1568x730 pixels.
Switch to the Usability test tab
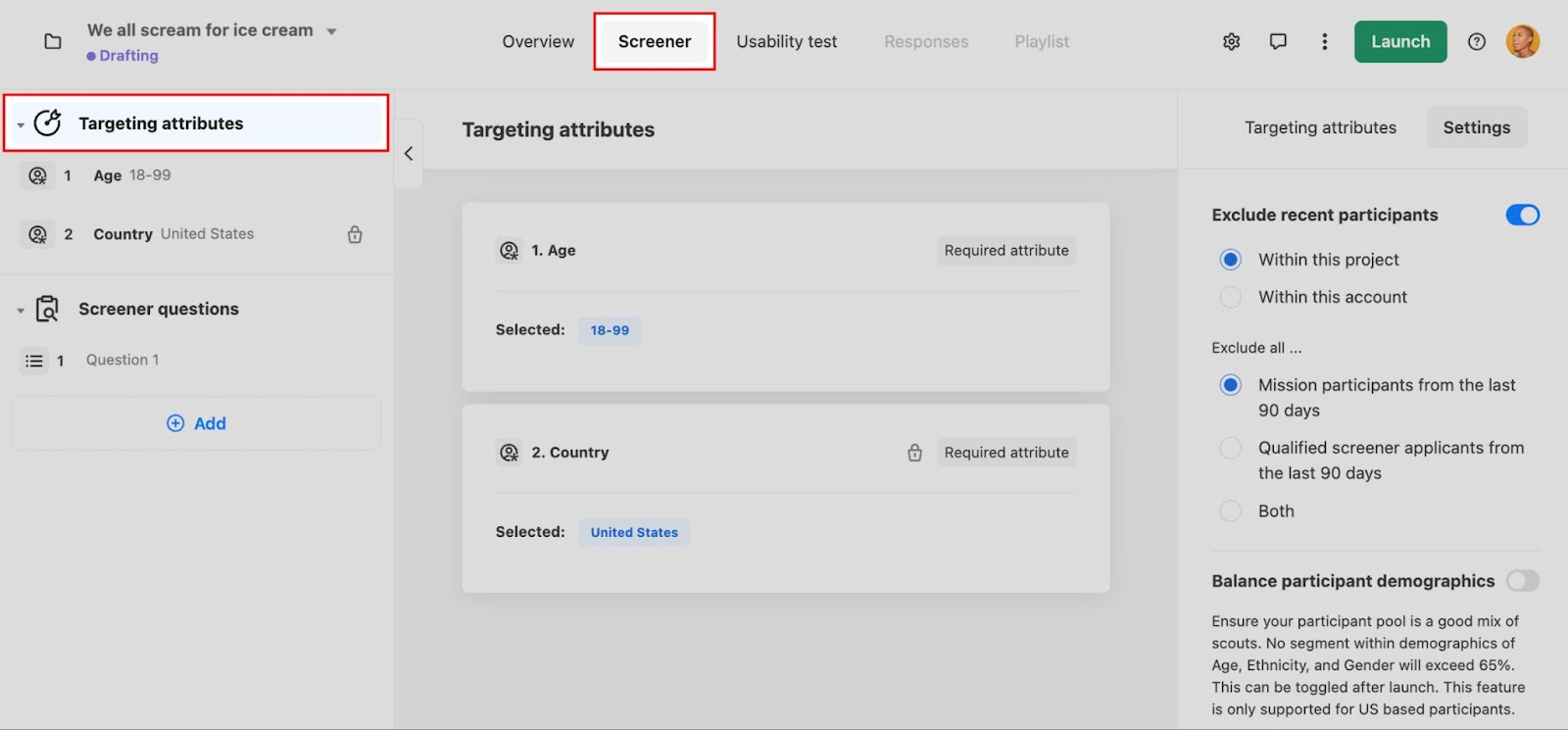(x=787, y=41)
